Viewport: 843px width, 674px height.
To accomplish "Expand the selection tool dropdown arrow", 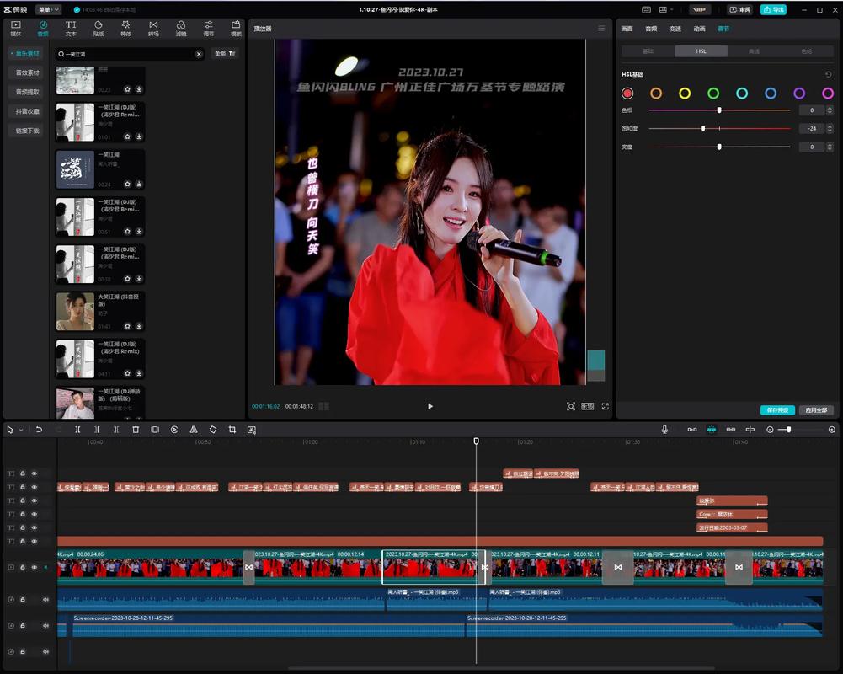I will pyautogui.click(x=21, y=430).
